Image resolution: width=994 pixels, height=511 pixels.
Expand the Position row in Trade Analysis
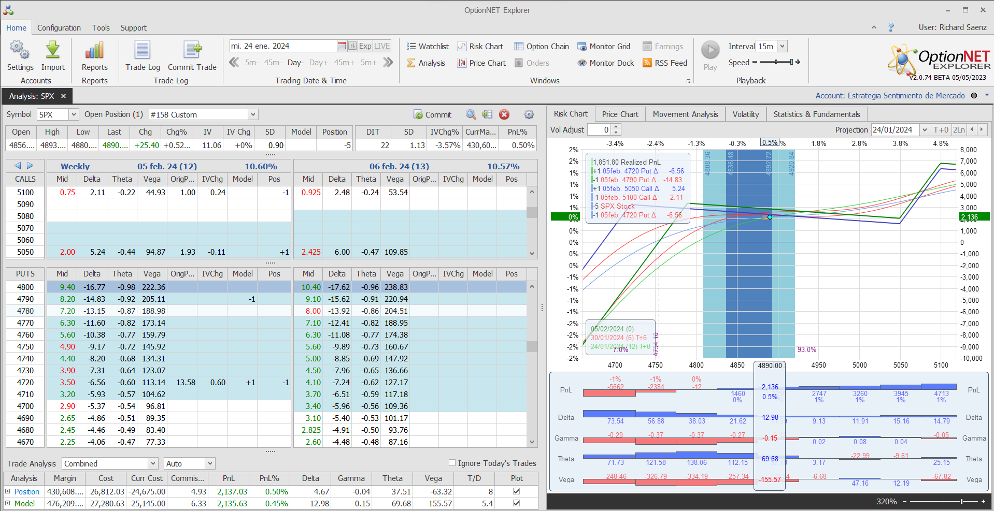click(x=8, y=491)
